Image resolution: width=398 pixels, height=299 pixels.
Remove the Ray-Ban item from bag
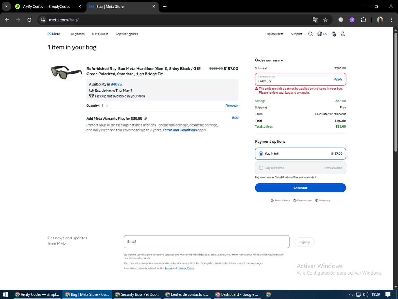(232, 106)
